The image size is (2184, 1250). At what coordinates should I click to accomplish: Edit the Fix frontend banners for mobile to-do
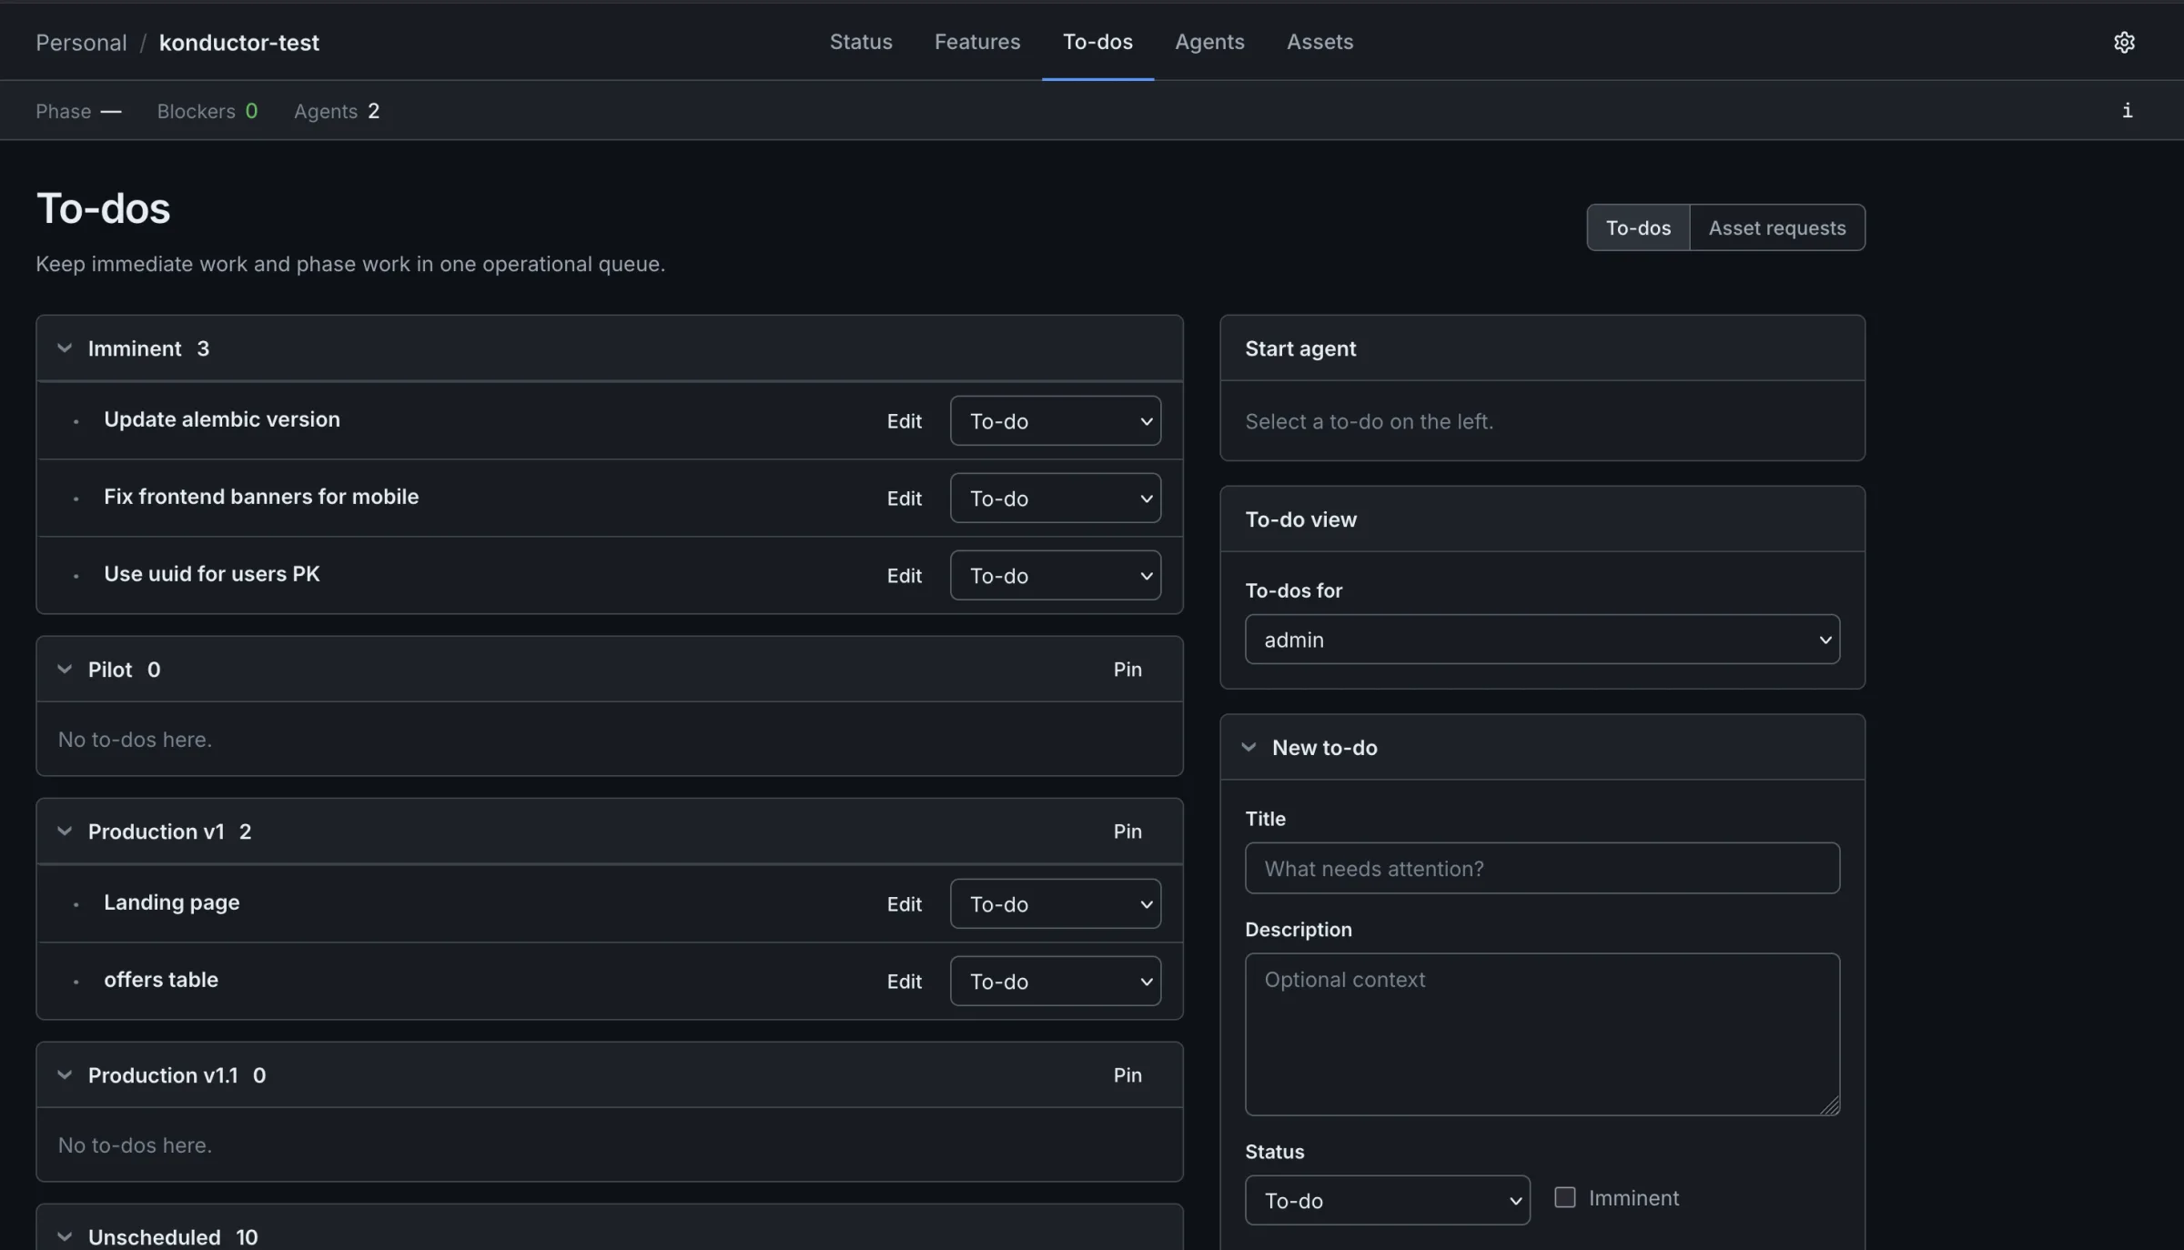point(905,499)
